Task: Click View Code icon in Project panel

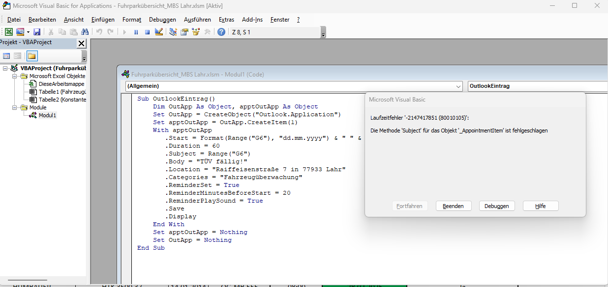Action: 7,56
